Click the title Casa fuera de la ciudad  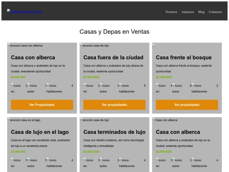coord(113,57)
